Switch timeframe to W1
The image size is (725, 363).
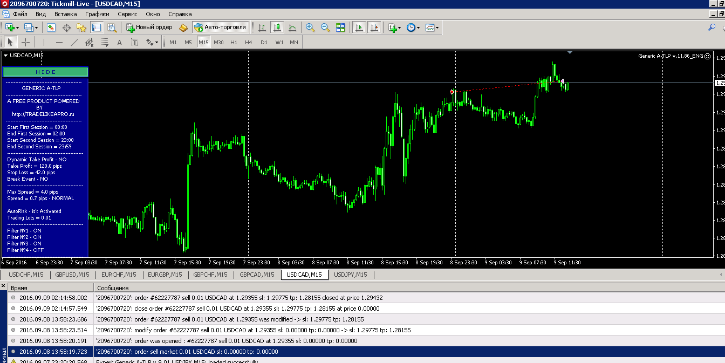pyautogui.click(x=279, y=42)
